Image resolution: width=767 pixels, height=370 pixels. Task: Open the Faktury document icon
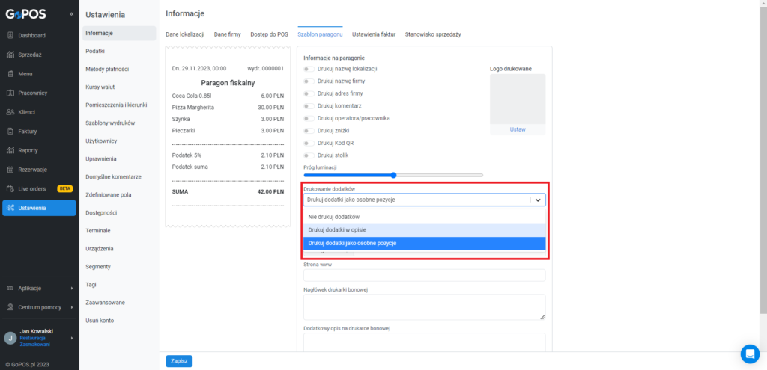pyautogui.click(x=10, y=132)
